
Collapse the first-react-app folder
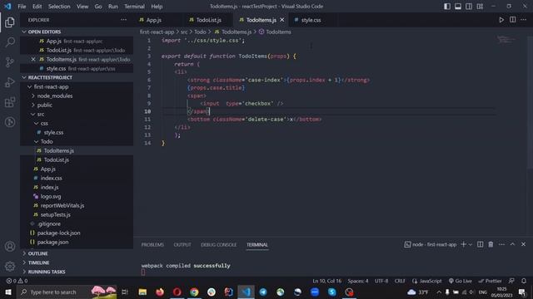click(77, 86)
